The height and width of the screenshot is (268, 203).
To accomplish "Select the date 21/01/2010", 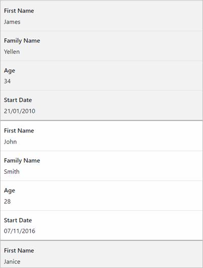I will pos(20,111).
